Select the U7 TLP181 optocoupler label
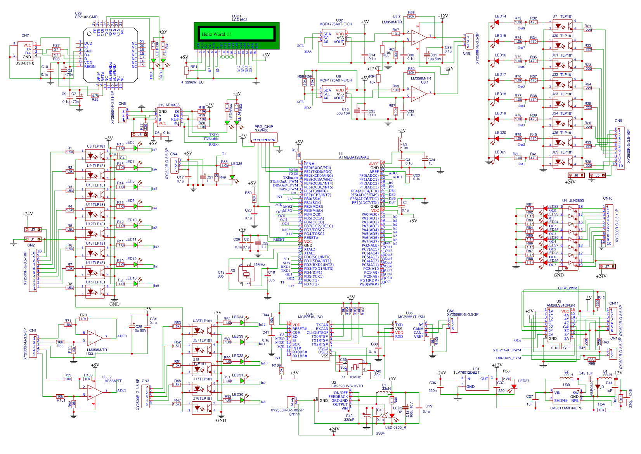 (563, 16)
